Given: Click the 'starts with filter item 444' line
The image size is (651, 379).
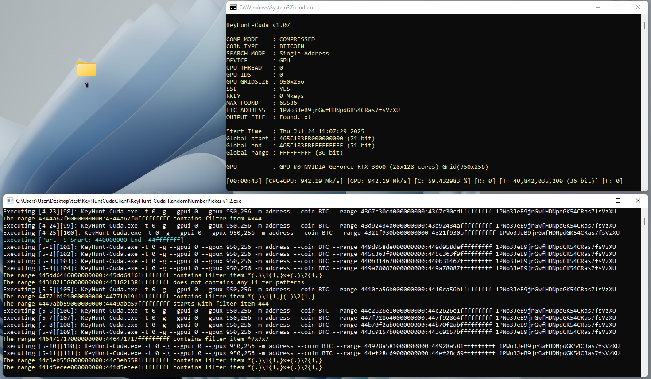Looking at the screenshot, I should pyautogui.click(x=136, y=304).
